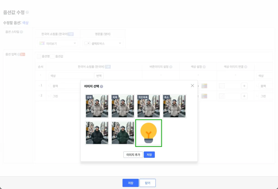Select the thumbnail labeled 작은목록

tap(149, 106)
